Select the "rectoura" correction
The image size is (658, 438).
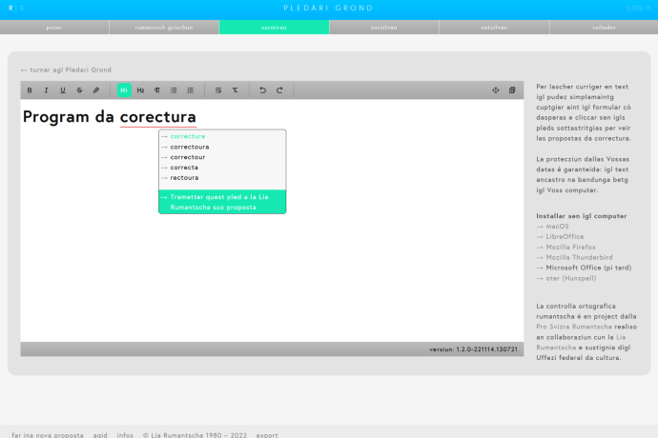coord(184,177)
